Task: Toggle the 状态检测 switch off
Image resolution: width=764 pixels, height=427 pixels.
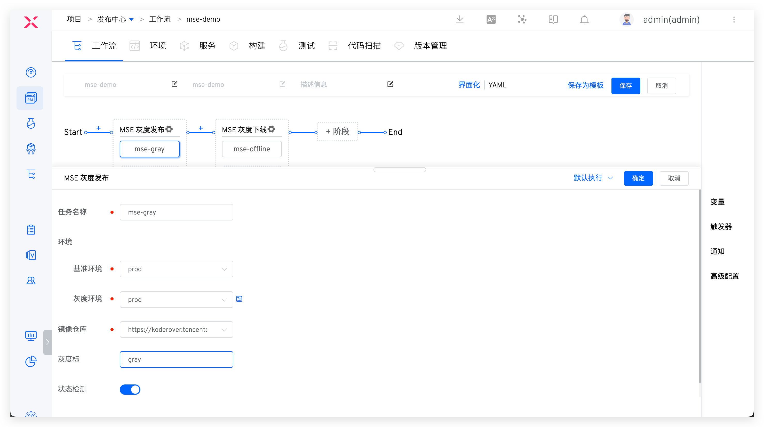Action: coord(130,389)
